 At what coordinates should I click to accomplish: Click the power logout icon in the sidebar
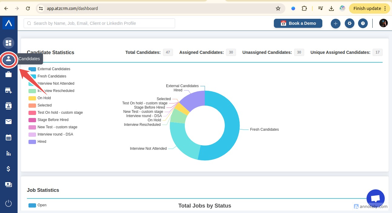coord(8,203)
